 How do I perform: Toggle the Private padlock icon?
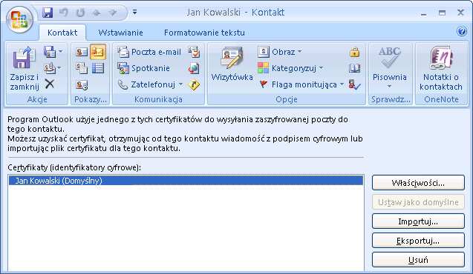354,52
